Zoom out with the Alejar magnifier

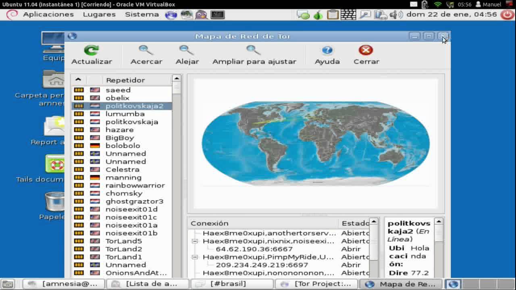click(187, 50)
